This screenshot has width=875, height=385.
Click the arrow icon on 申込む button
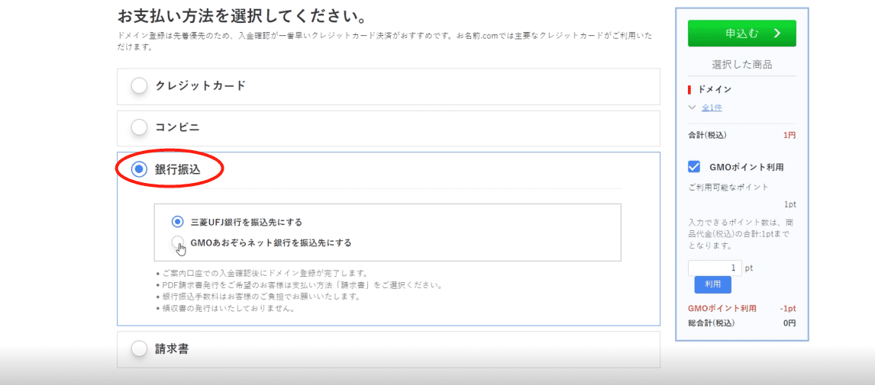[777, 34]
